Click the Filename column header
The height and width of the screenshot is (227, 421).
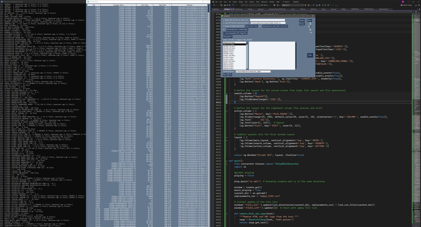tap(189, 5)
